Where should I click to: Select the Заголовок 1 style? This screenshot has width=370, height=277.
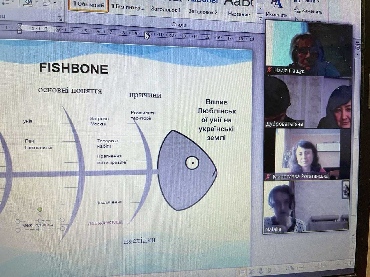click(166, 9)
